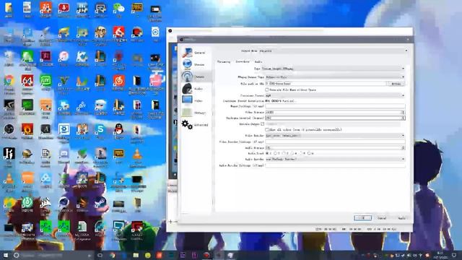Select audio track 1 radio button
462x260 pixels.
pos(267,153)
